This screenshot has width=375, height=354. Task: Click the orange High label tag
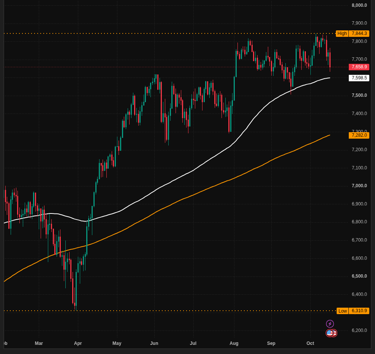click(x=342, y=33)
